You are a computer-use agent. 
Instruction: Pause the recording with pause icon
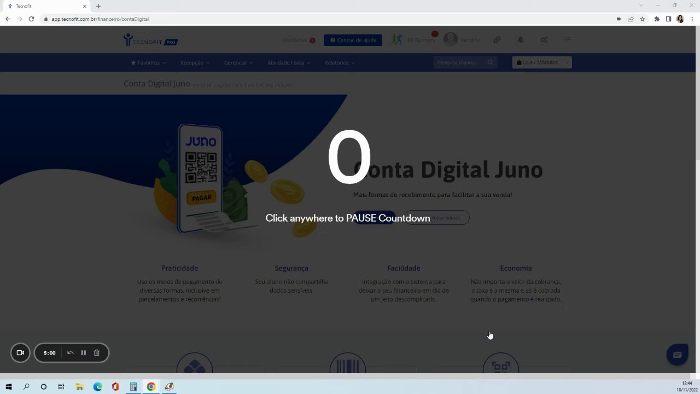click(84, 353)
